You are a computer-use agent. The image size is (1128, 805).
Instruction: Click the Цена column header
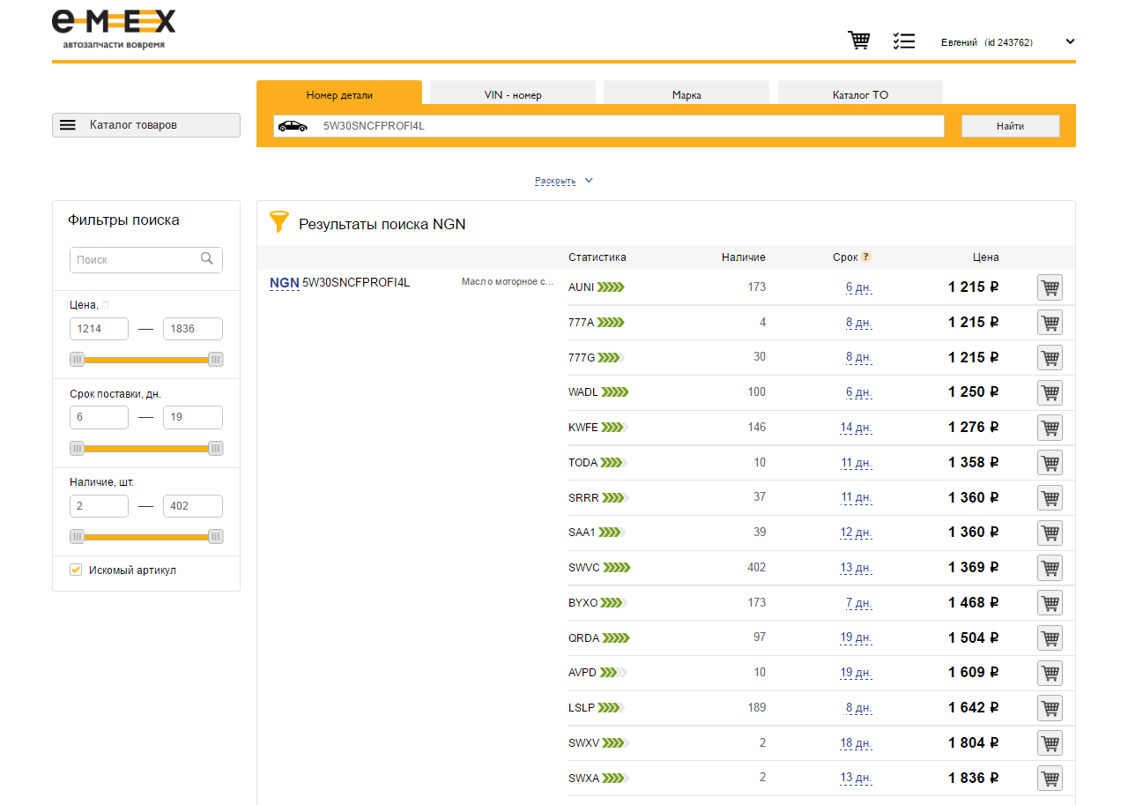[x=986, y=257]
